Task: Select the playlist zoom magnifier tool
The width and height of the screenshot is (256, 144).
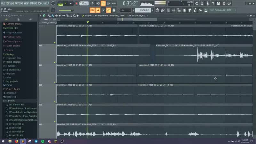Action: 74,16
